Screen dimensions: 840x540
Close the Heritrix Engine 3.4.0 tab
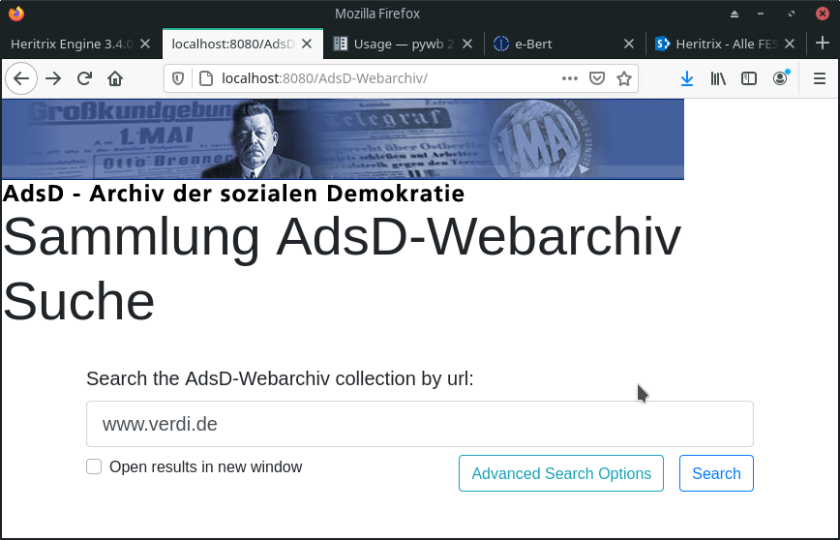(145, 44)
